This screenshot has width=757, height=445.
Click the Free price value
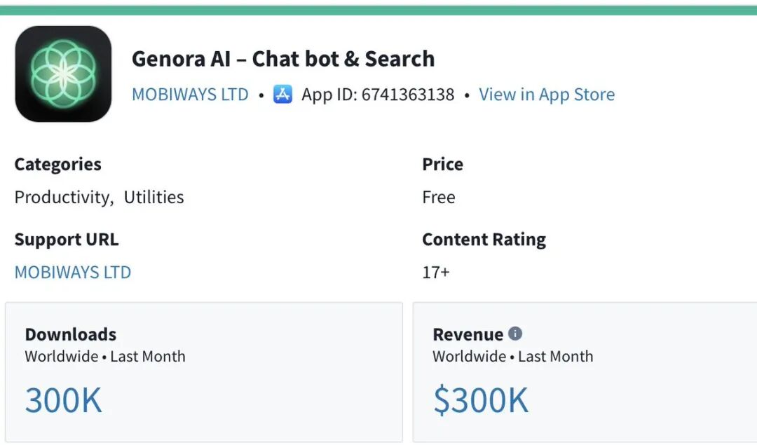439,197
